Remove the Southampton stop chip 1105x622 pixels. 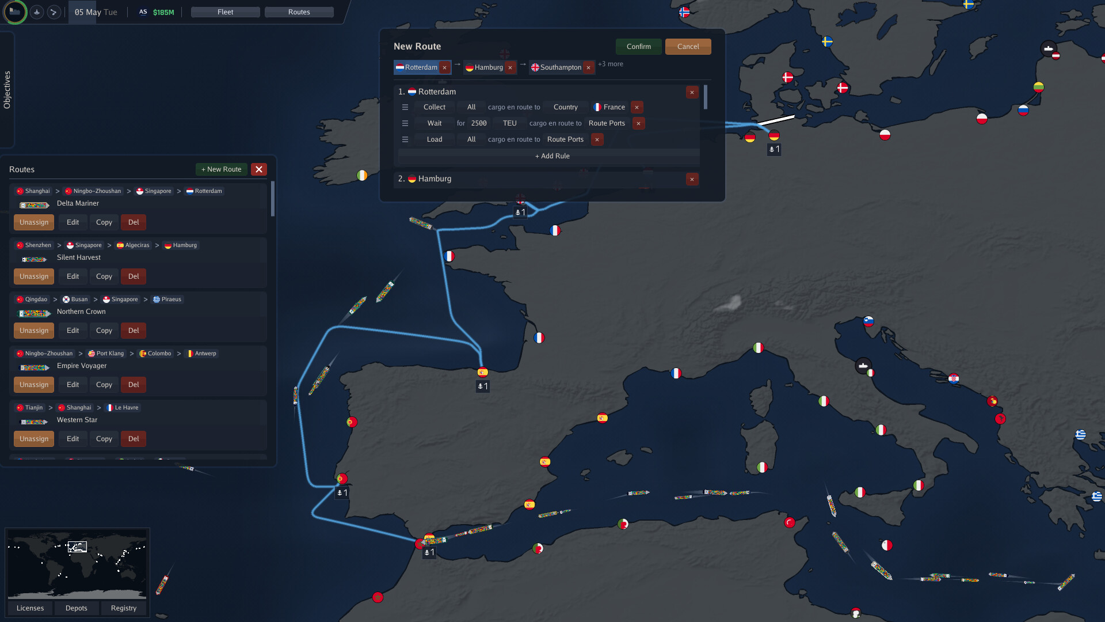click(x=588, y=67)
